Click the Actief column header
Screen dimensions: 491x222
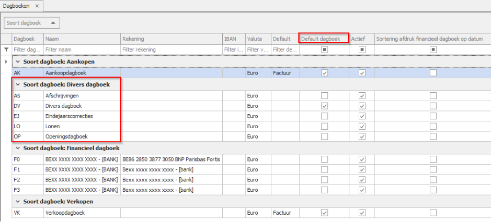pyautogui.click(x=362, y=39)
